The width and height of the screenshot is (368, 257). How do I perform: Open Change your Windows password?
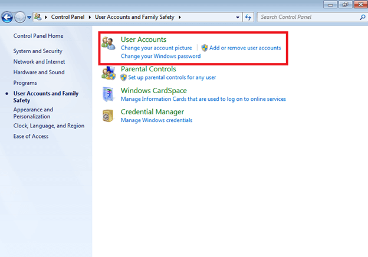(x=161, y=56)
